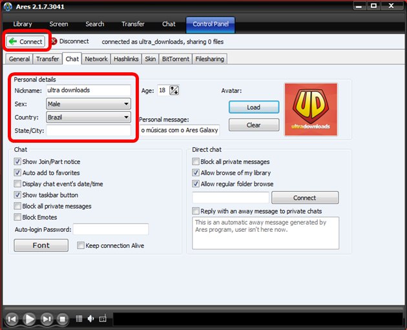
Task: Open the Country dropdown showing Brazil
Action: point(89,118)
